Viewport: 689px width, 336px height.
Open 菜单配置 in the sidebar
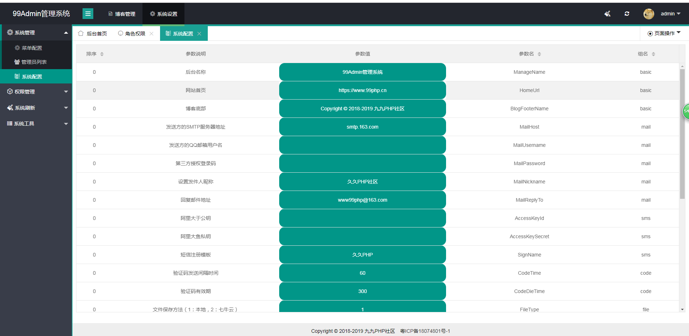tap(32, 48)
